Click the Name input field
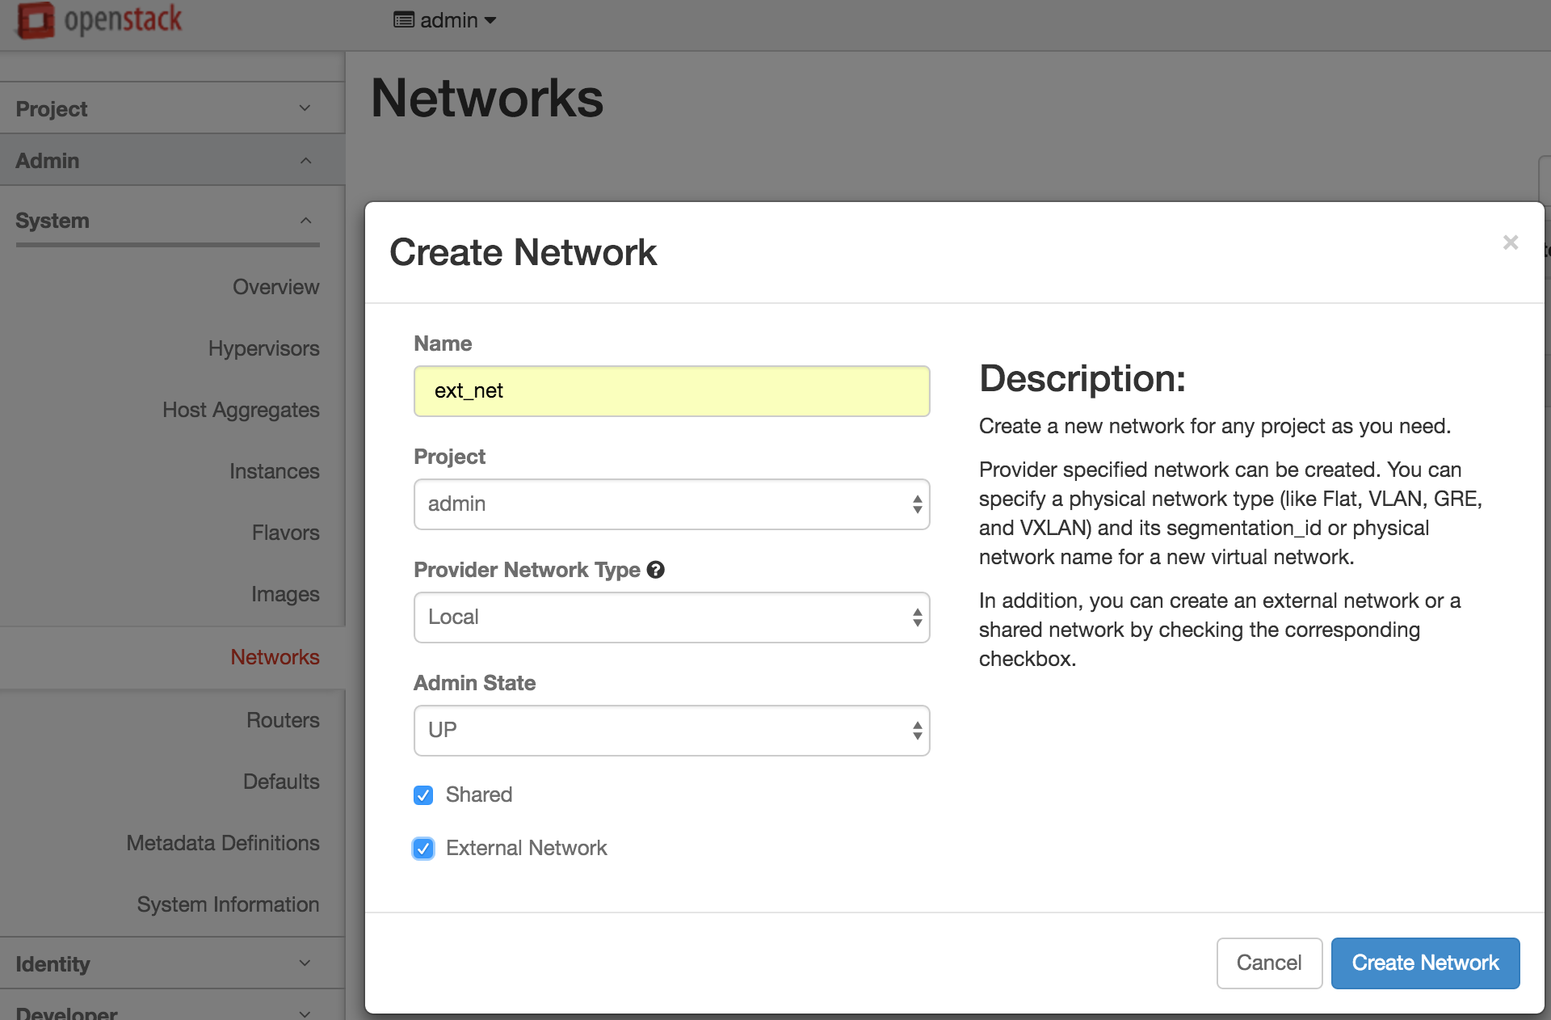This screenshot has height=1020, width=1551. pyautogui.click(x=671, y=391)
